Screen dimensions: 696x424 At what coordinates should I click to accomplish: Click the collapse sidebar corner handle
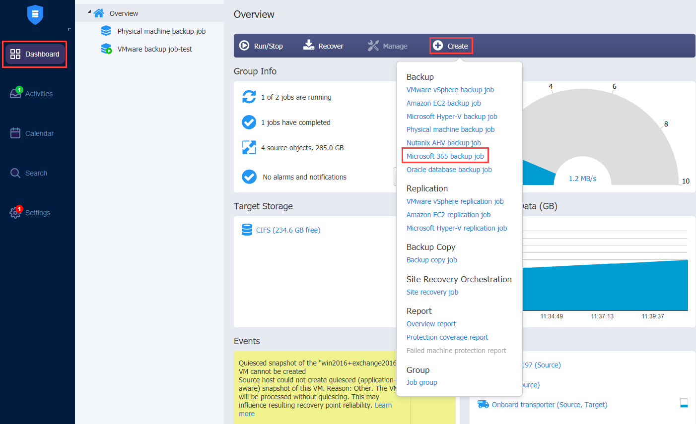(69, 29)
